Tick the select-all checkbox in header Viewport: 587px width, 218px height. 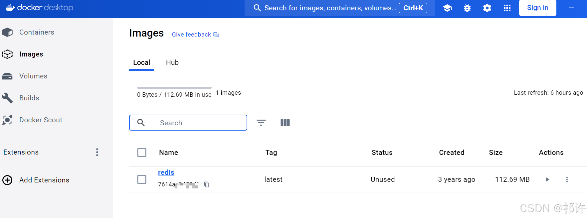142,153
